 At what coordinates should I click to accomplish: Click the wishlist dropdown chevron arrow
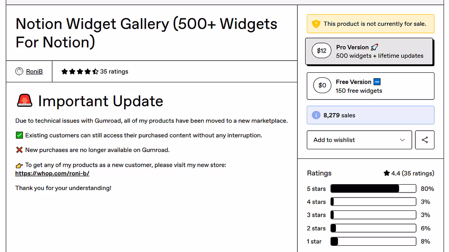tap(402, 140)
